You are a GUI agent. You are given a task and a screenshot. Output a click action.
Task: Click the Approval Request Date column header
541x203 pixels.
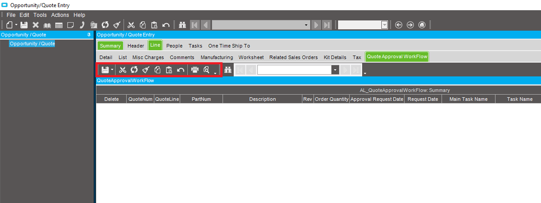pos(377,99)
